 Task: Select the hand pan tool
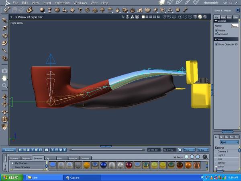pyautogui.click(x=4, y=78)
